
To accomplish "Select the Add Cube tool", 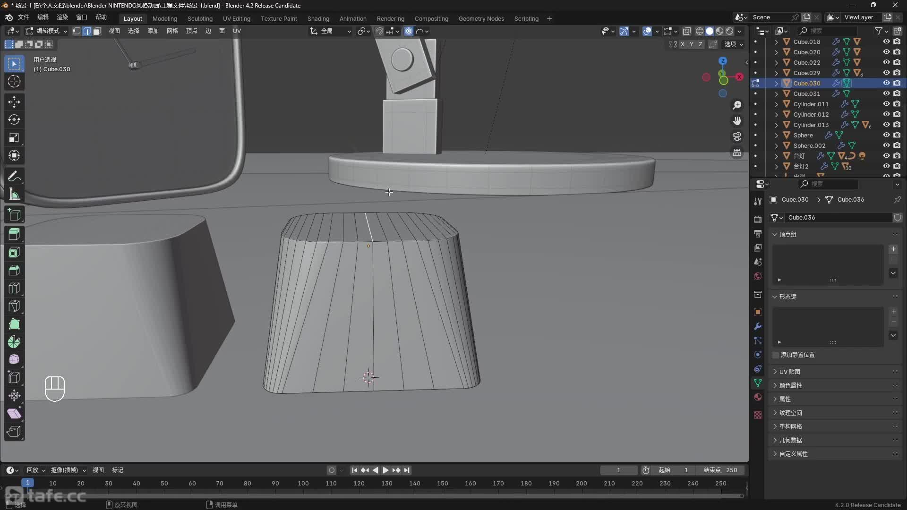I will 14,214.
